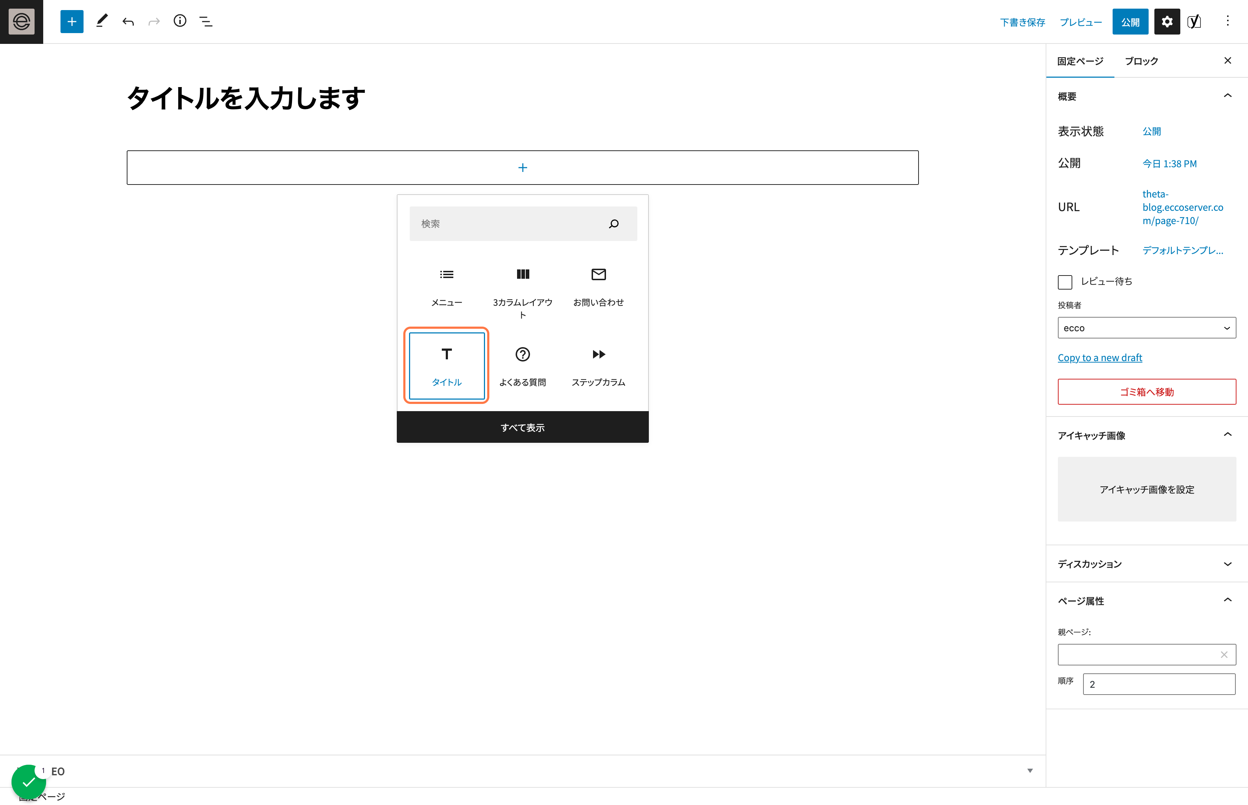The image size is (1248, 805).
Task: Open the theta-blog.eccoserver.com URL link
Action: [1182, 207]
